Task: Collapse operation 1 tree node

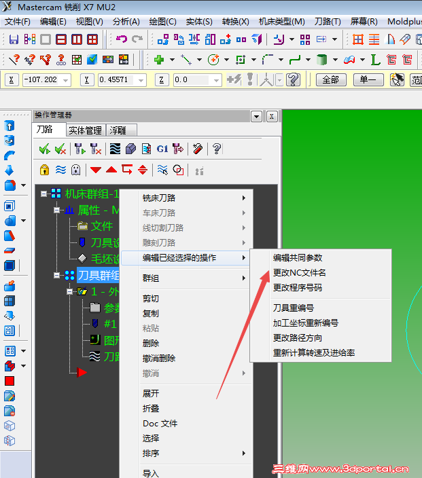Action: 69,291
